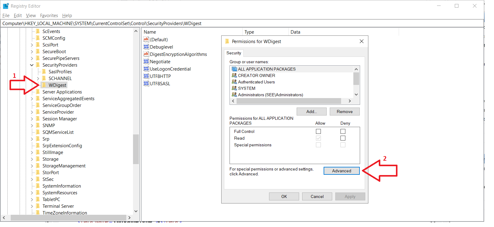Screen dimensions: 494x227
Task: Expand the Terminal Server tree node
Action: 32,206
